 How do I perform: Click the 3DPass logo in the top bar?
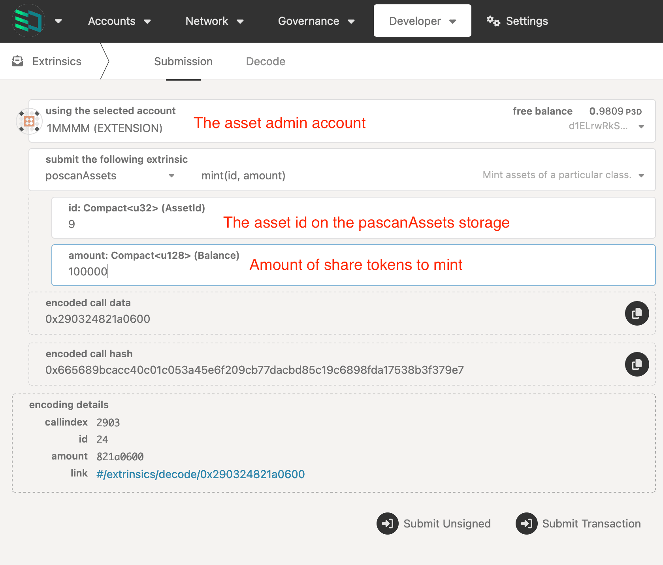[28, 21]
